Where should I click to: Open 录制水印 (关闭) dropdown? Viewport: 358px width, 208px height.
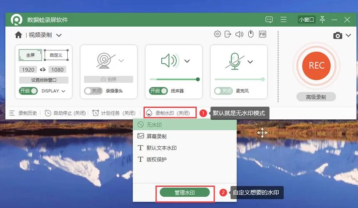click(x=170, y=113)
